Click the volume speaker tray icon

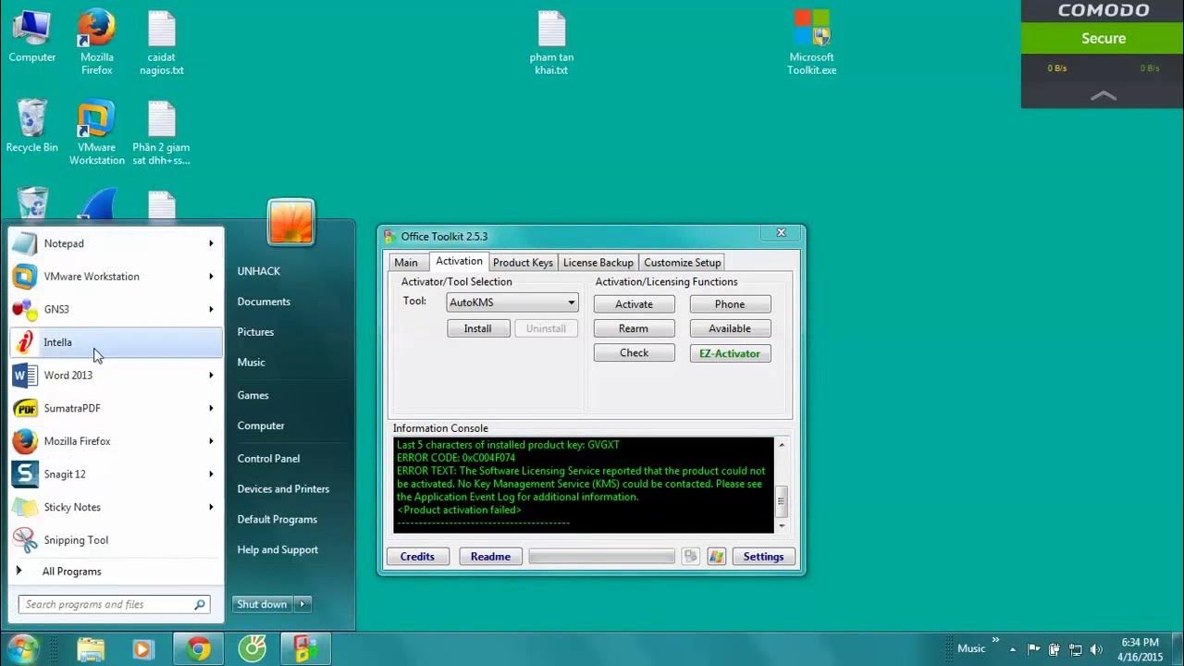1097,649
